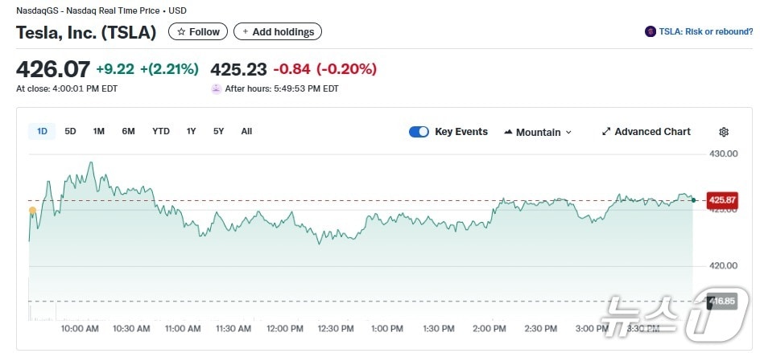The image size is (760, 353).
Task: Select the 5D time range tab
Action: click(x=70, y=131)
